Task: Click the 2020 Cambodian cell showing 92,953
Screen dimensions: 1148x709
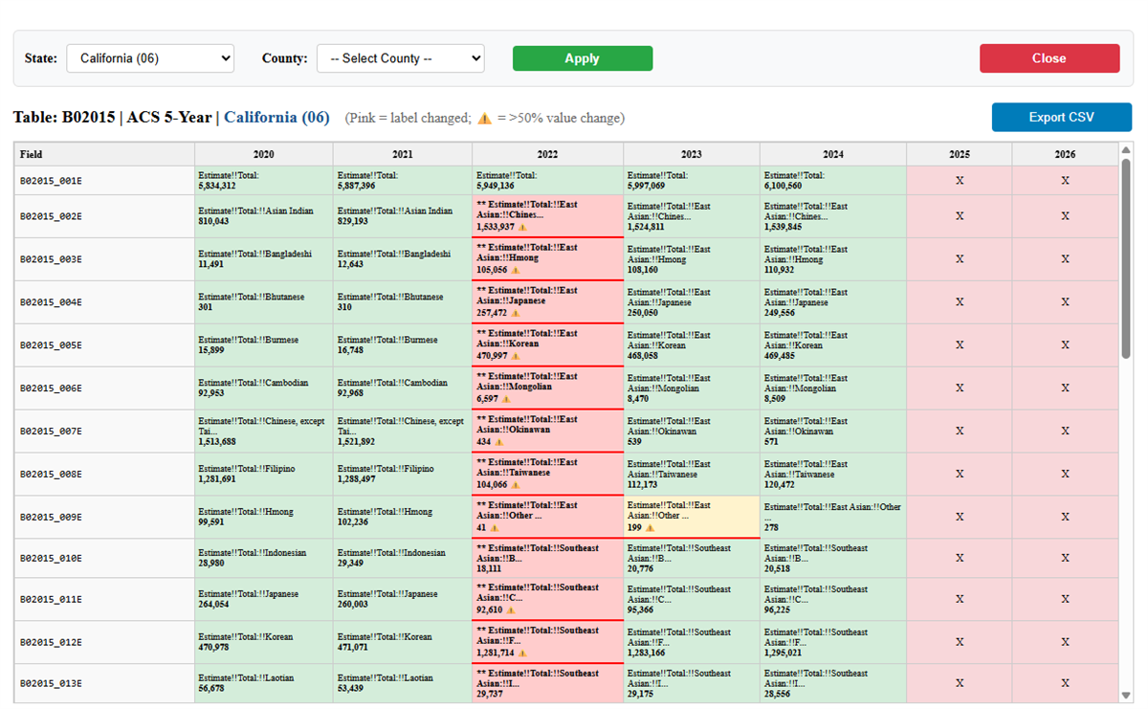Action: [264, 388]
